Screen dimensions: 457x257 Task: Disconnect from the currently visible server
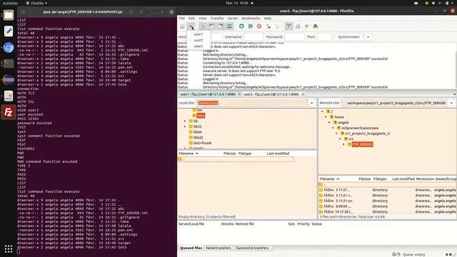point(268,26)
